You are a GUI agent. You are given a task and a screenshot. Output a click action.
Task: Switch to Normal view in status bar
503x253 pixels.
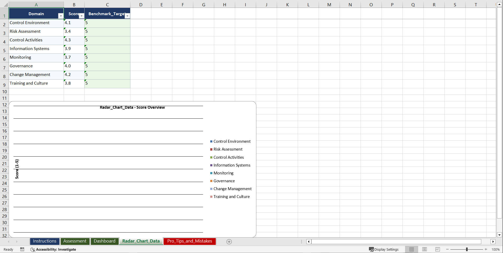point(411,249)
